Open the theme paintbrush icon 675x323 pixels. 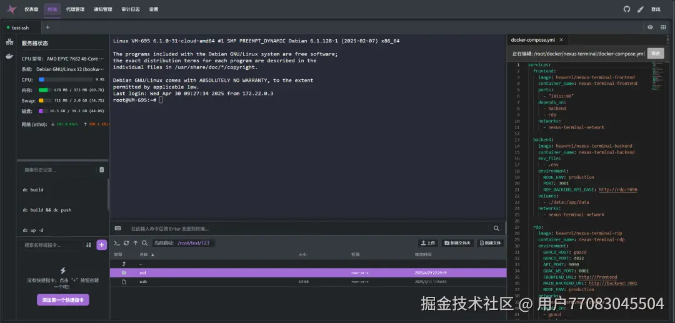(640, 9)
